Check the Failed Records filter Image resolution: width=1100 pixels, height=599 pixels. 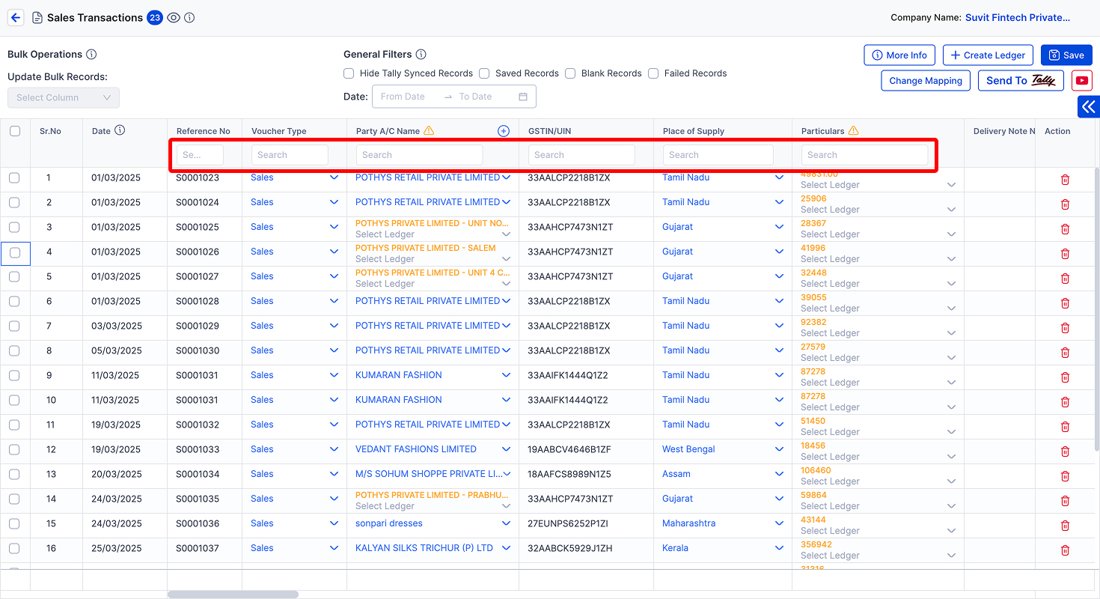[x=653, y=73]
